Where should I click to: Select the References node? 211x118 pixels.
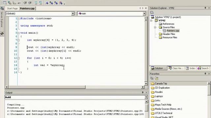[168, 24]
